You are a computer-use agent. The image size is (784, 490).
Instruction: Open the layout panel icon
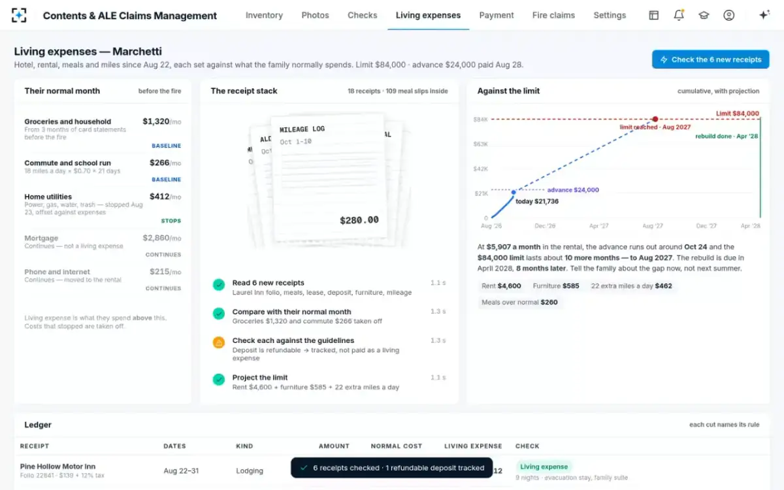[653, 15]
